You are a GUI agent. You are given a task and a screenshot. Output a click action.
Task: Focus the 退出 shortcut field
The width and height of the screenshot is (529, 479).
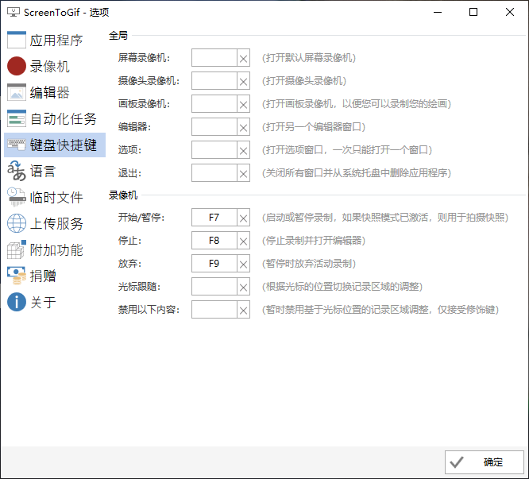click(214, 173)
